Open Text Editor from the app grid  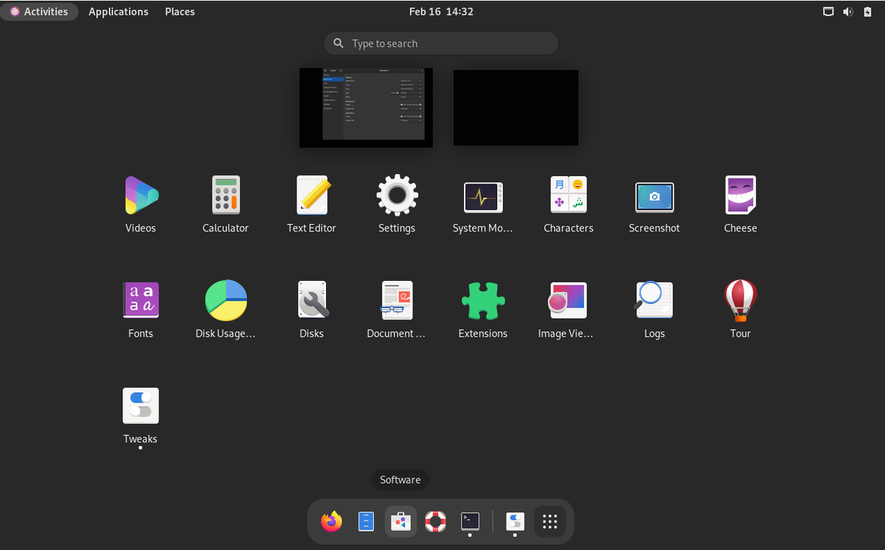click(311, 195)
